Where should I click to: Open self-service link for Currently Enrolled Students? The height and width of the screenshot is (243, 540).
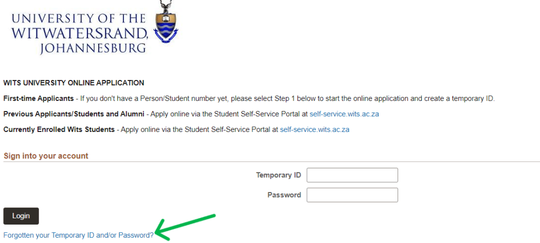[x=314, y=129]
